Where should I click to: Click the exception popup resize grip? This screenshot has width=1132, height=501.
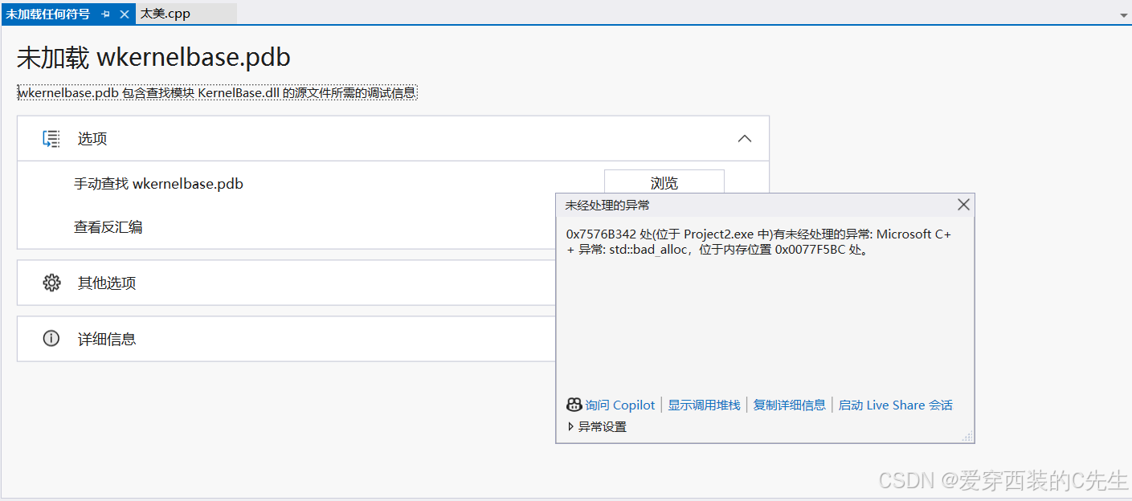(x=967, y=436)
